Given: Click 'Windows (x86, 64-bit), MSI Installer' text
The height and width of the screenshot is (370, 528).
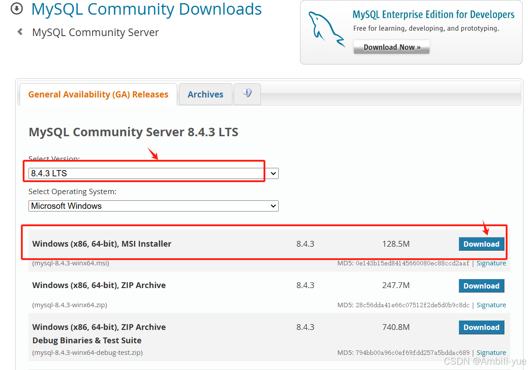Looking at the screenshot, I should click(102, 244).
